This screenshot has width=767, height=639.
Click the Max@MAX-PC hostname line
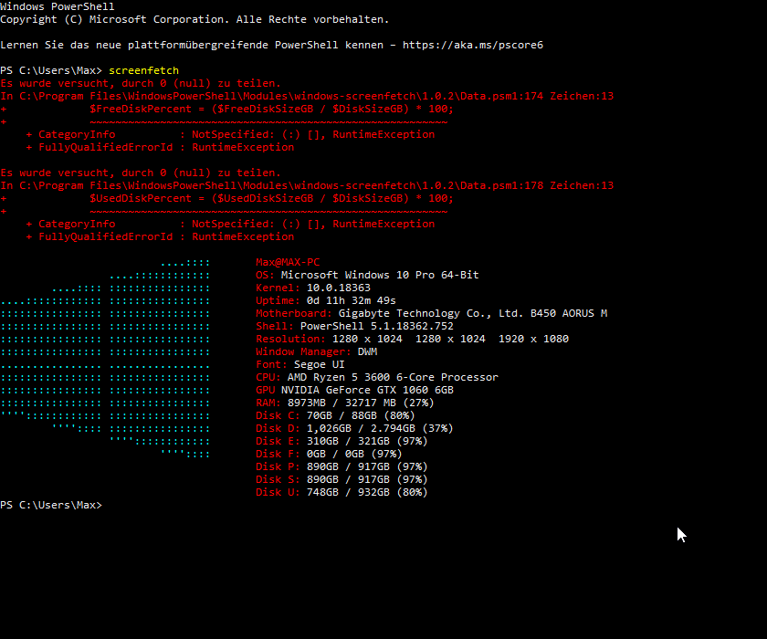coord(288,262)
